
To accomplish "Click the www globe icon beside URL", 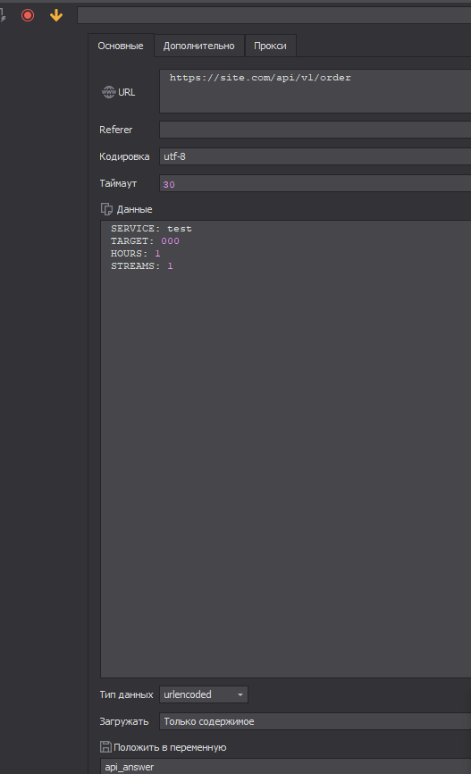I will coord(108,92).
